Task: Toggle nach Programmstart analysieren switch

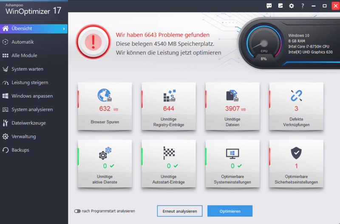Action: [77, 211]
